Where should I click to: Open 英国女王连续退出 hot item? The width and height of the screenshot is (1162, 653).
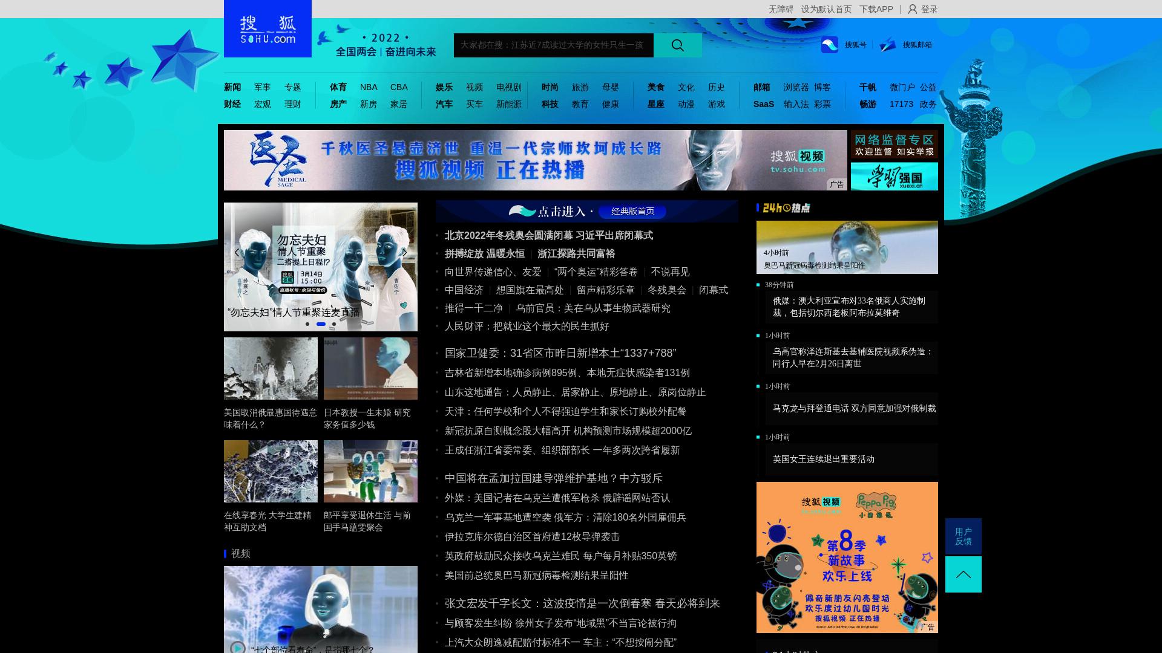pyautogui.click(x=824, y=459)
